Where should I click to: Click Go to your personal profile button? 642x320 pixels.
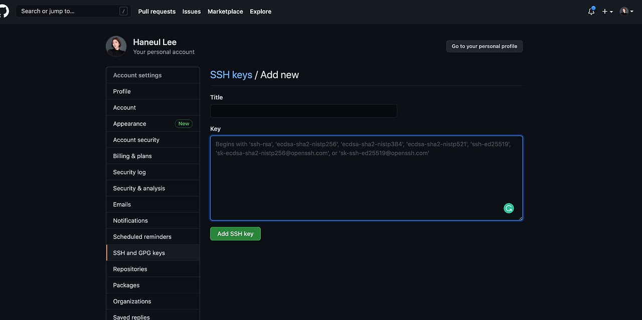485,46
